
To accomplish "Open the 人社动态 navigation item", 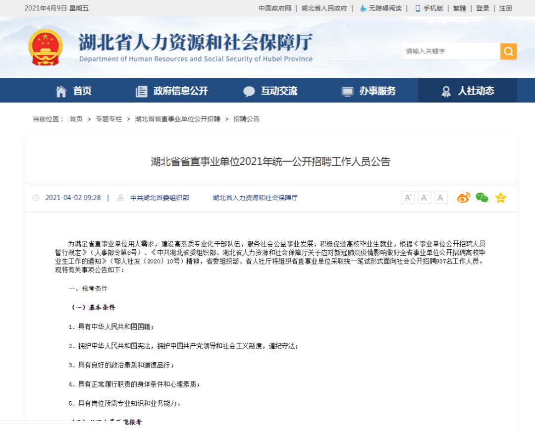I will (468, 91).
